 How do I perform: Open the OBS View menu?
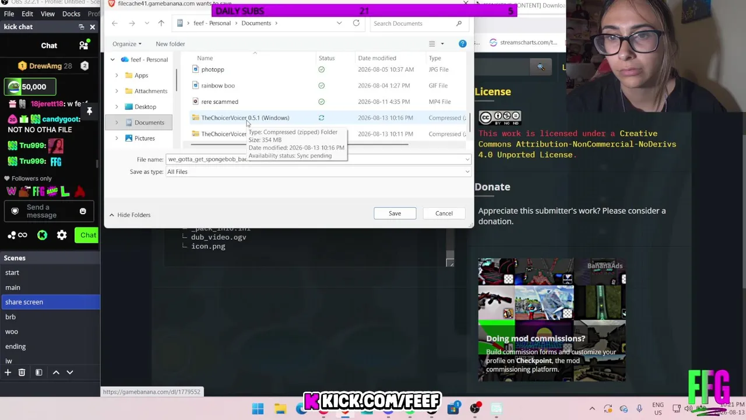(48, 13)
